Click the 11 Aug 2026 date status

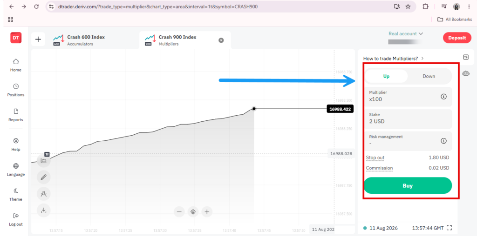tap(381, 228)
